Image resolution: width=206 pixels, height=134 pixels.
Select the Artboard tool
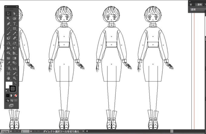[8, 73]
